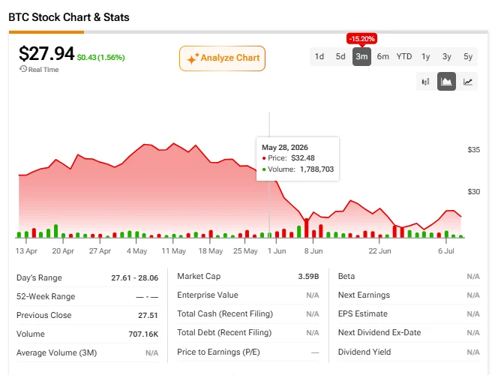
Task: Click the 27.51 previous close value
Action: click(x=148, y=316)
